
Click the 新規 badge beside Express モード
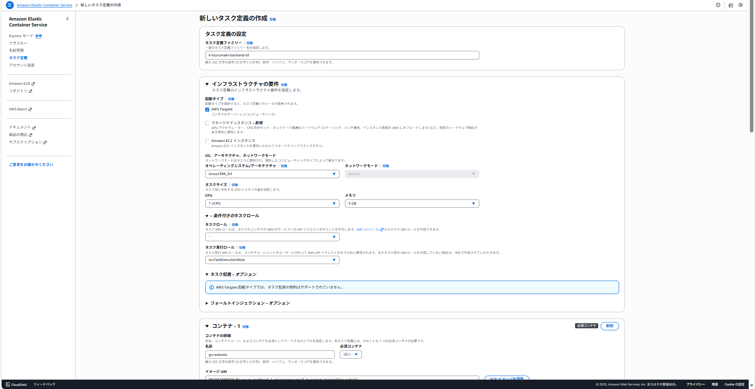[38, 36]
